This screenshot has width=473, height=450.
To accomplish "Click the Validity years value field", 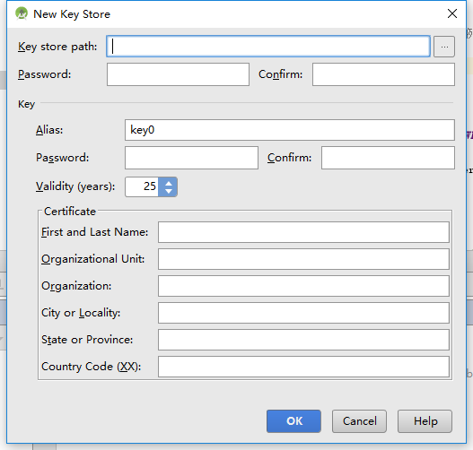I will click(x=142, y=186).
